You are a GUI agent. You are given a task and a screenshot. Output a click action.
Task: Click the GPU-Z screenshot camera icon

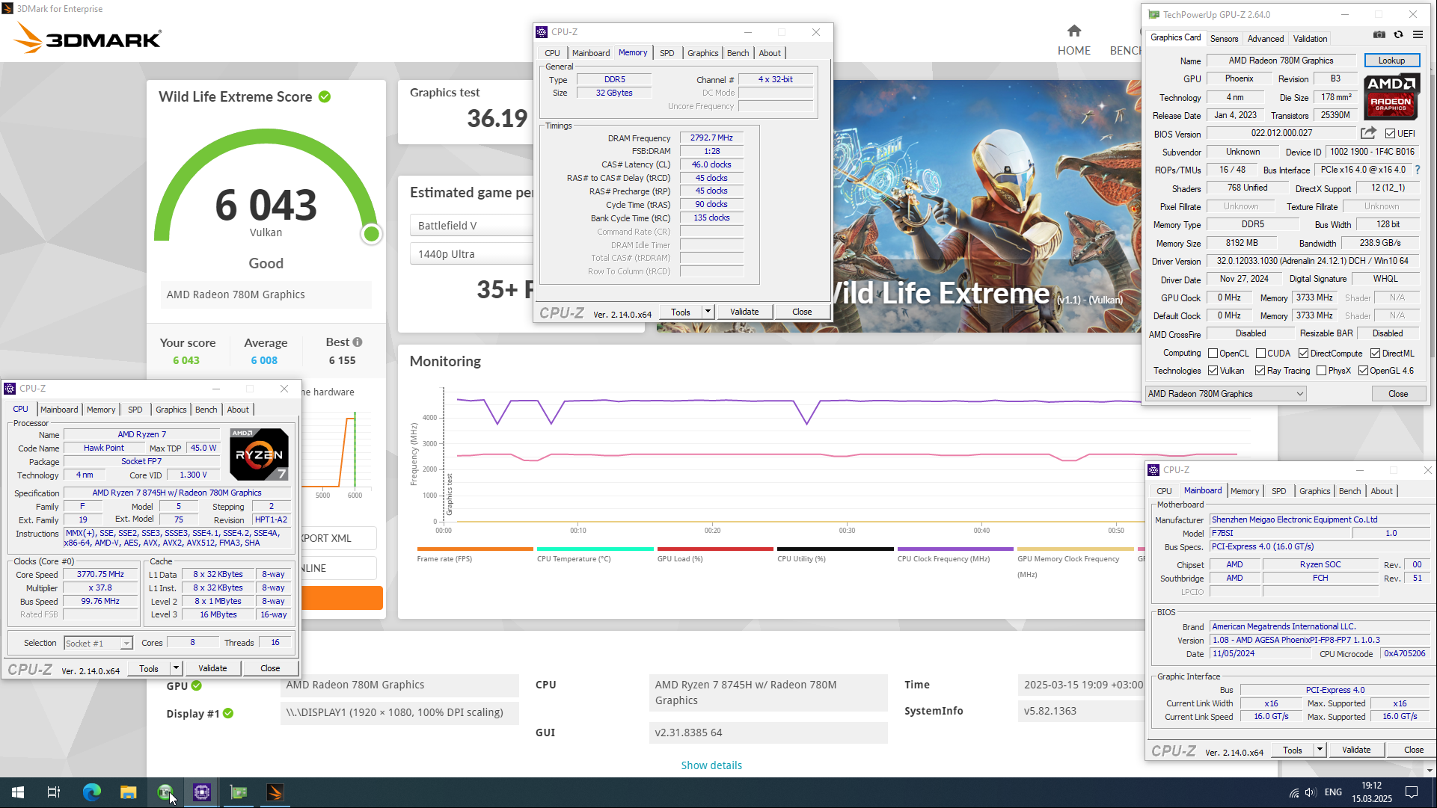click(x=1379, y=35)
